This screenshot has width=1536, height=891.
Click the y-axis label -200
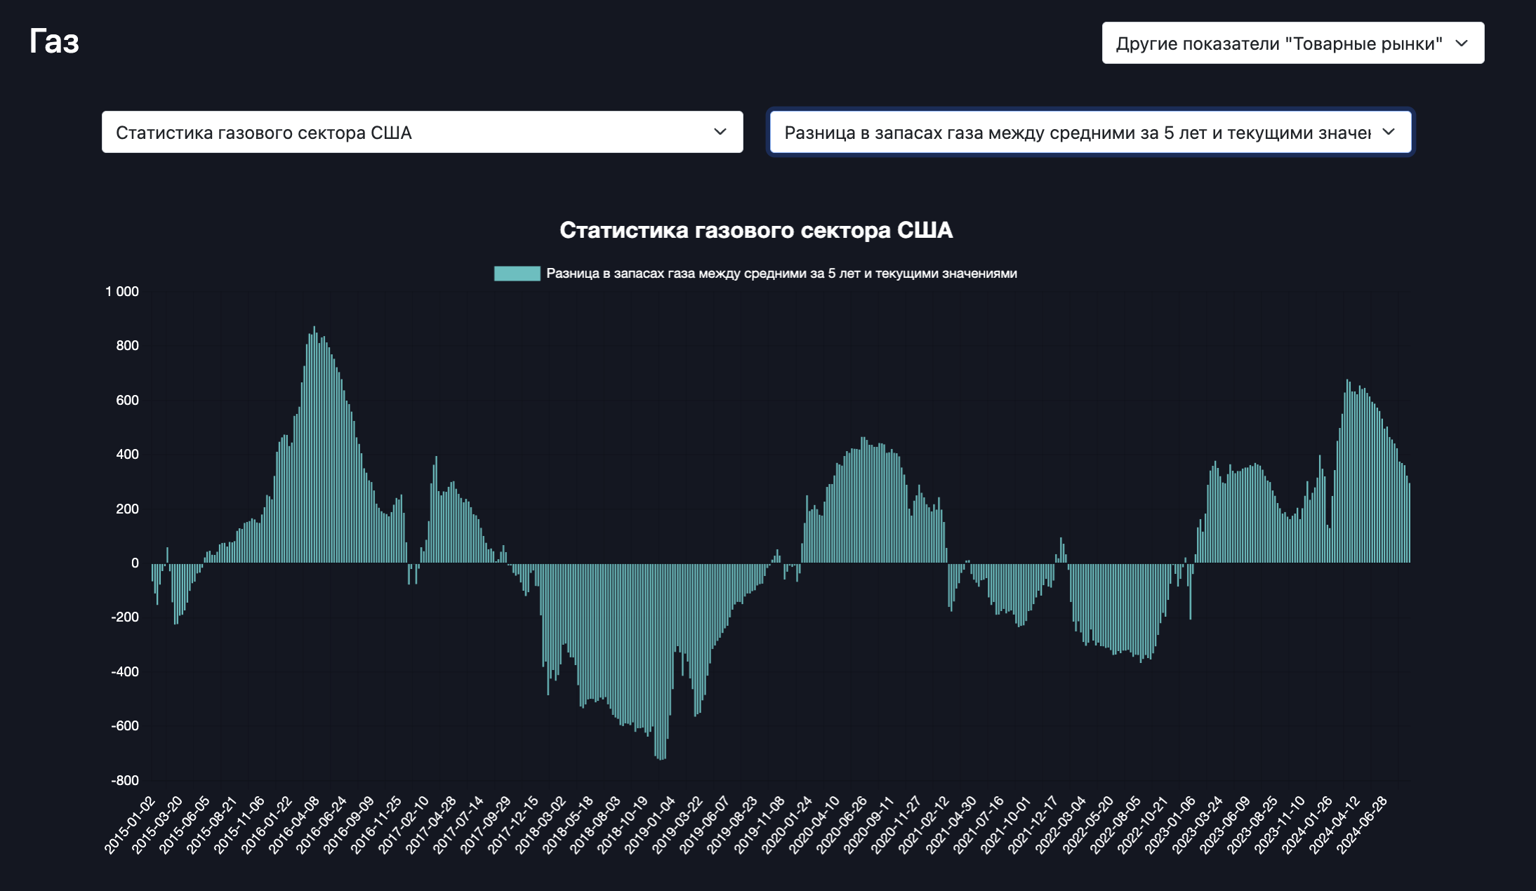(x=125, y=617)
